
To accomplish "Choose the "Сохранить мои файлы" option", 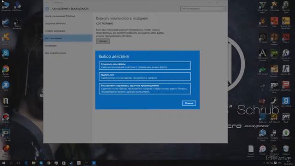I will click(145, 65).
